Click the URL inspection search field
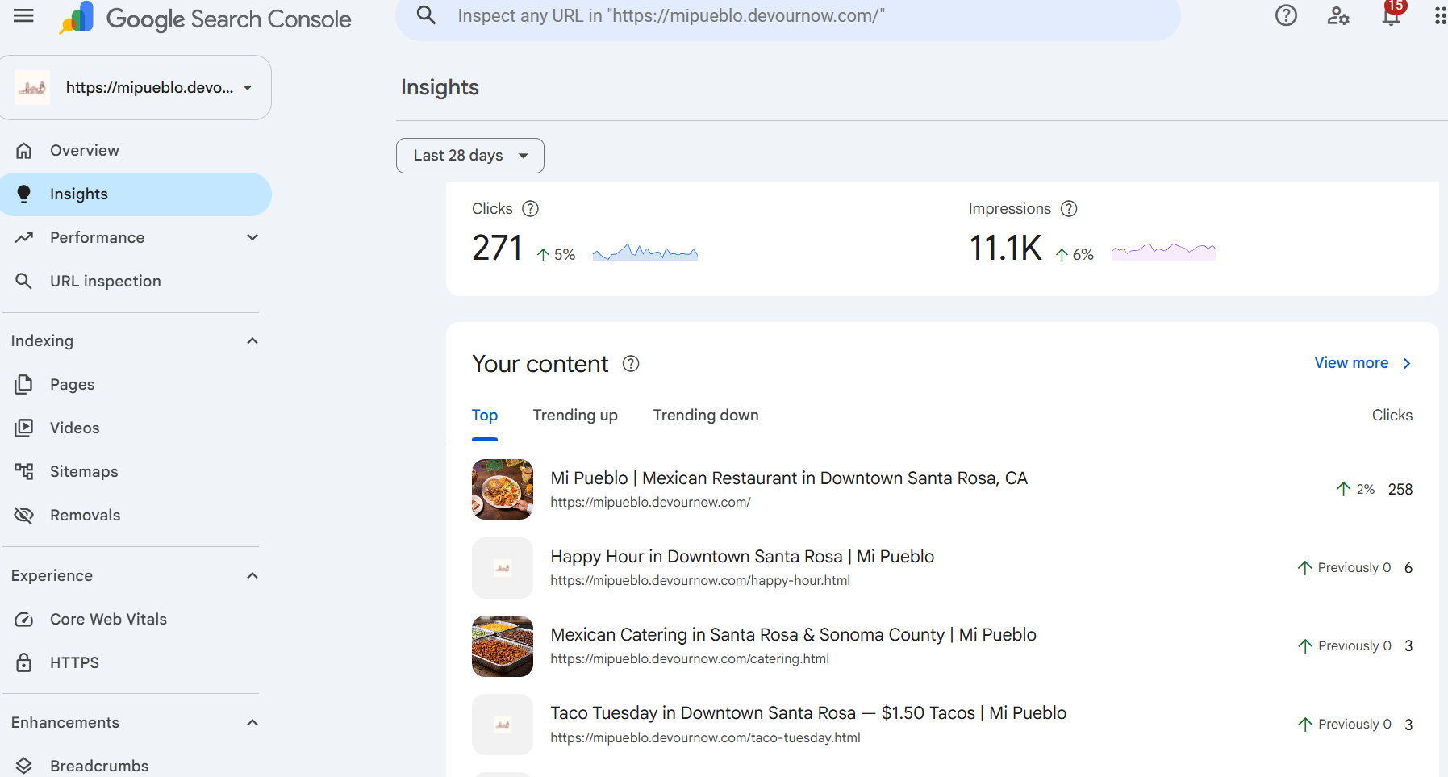The width and height of the screenshot is (1448, 777). (x=788, y=16)
